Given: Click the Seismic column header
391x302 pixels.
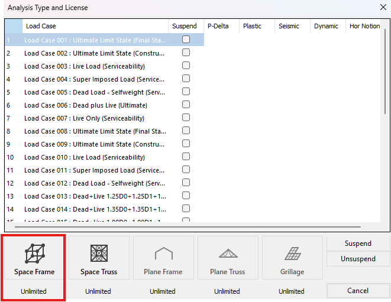Looking at the screenshot, I should [x=292, y=26].
